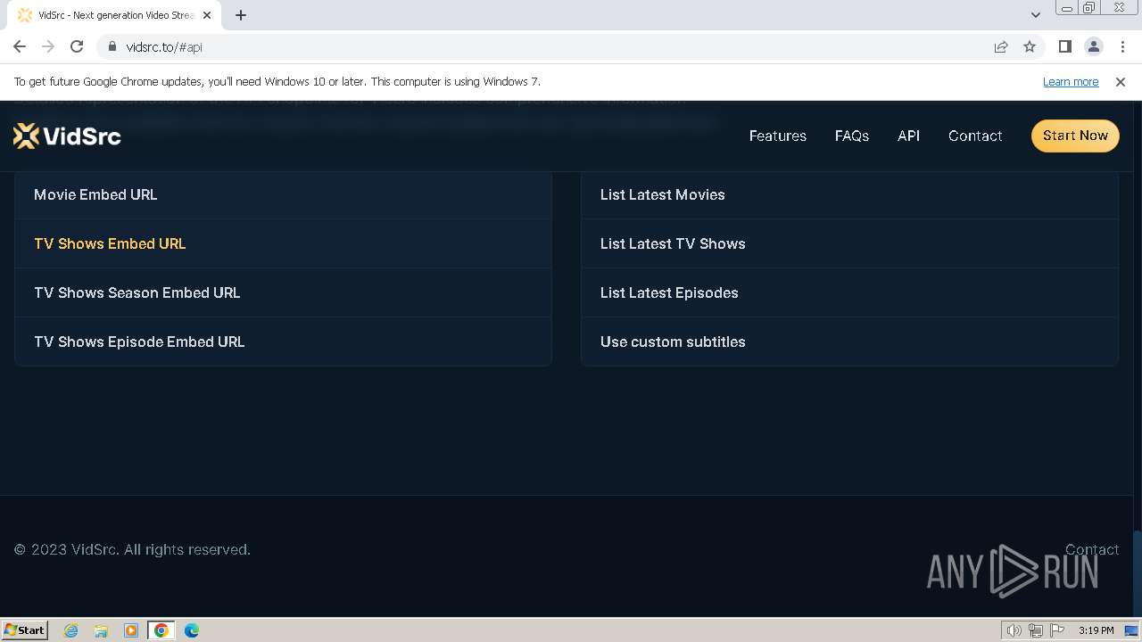Screen dimensions: 1142x642
Task: Expand the tab search chevron
Action: tap(1035, 15)
